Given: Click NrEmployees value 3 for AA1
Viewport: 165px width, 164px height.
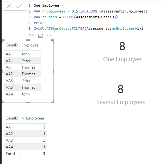Looking at the screenshot, I should pos(44,127).
